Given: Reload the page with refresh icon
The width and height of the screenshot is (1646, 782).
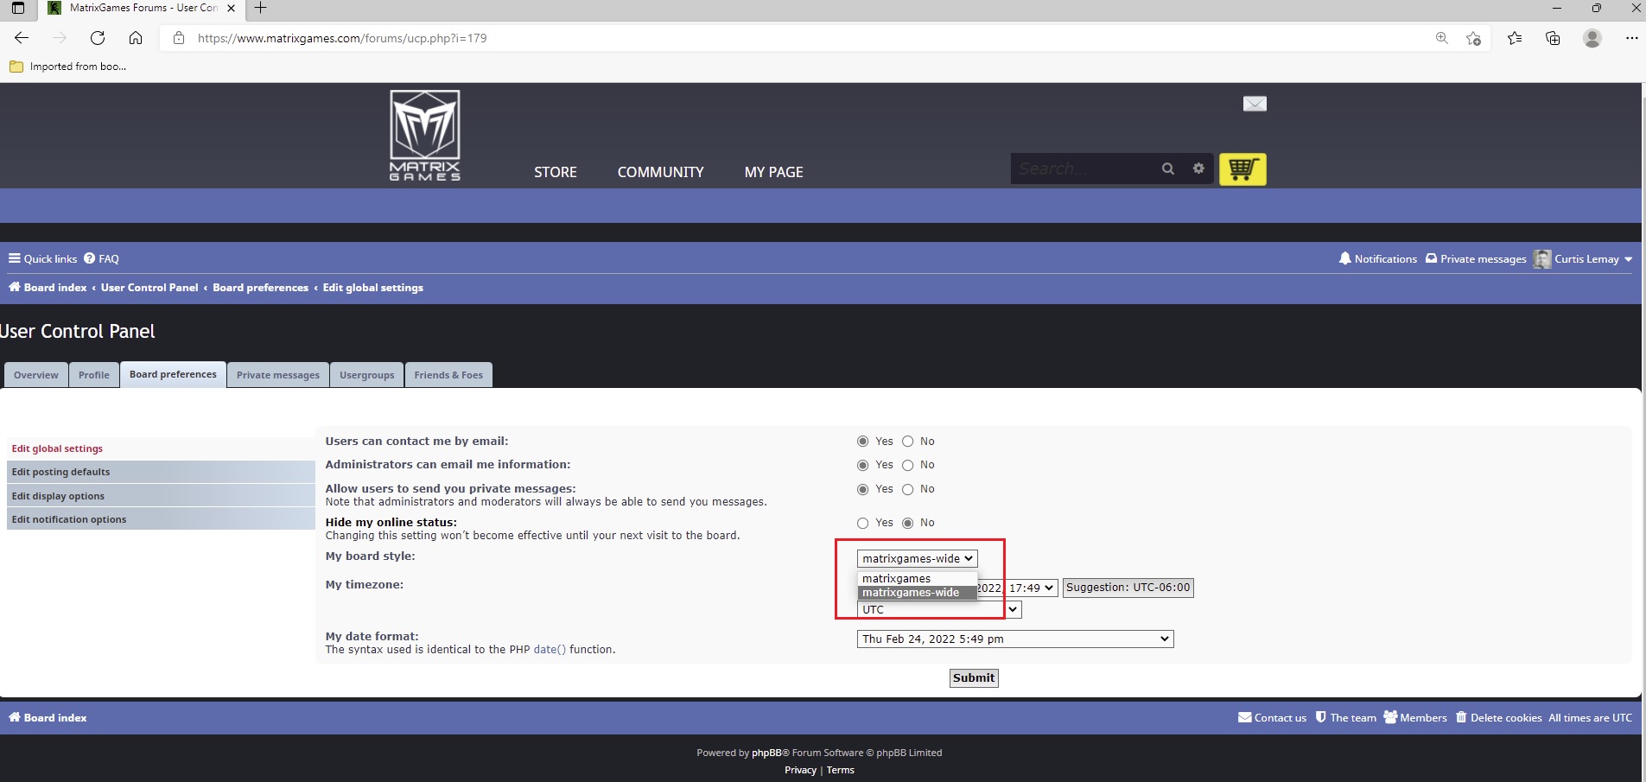Looking at the screenshot, I should tap(98, 38).
